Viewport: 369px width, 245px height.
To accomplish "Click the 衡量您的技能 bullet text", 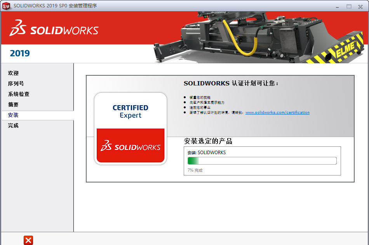I will (200, 97).
